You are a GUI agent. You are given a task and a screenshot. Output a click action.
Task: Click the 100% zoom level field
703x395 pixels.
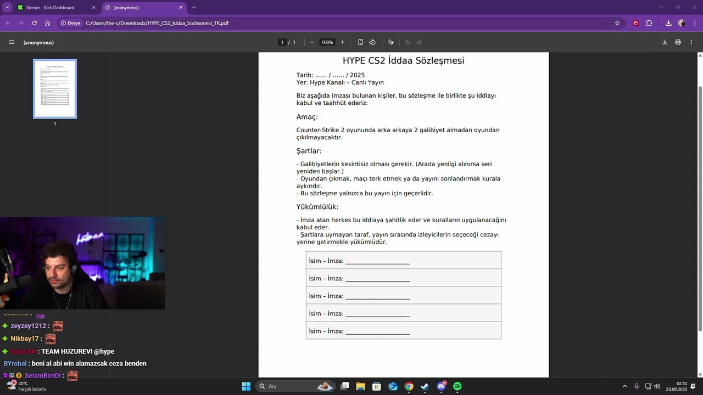pos(327,42)
